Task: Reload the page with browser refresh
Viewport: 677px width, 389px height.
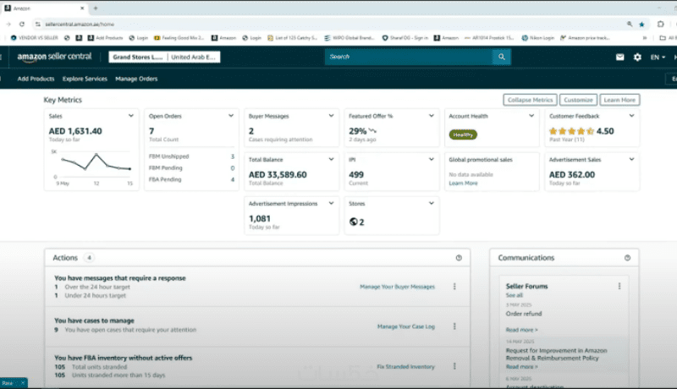Action: [22, 25]
